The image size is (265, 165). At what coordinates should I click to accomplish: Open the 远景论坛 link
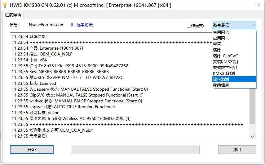(x=85, y=25)
